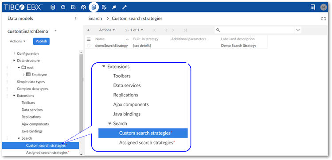Open the Administration wrench icon
Screen dimensions: 332x160
pyautogui.click(x=124, y=8)
